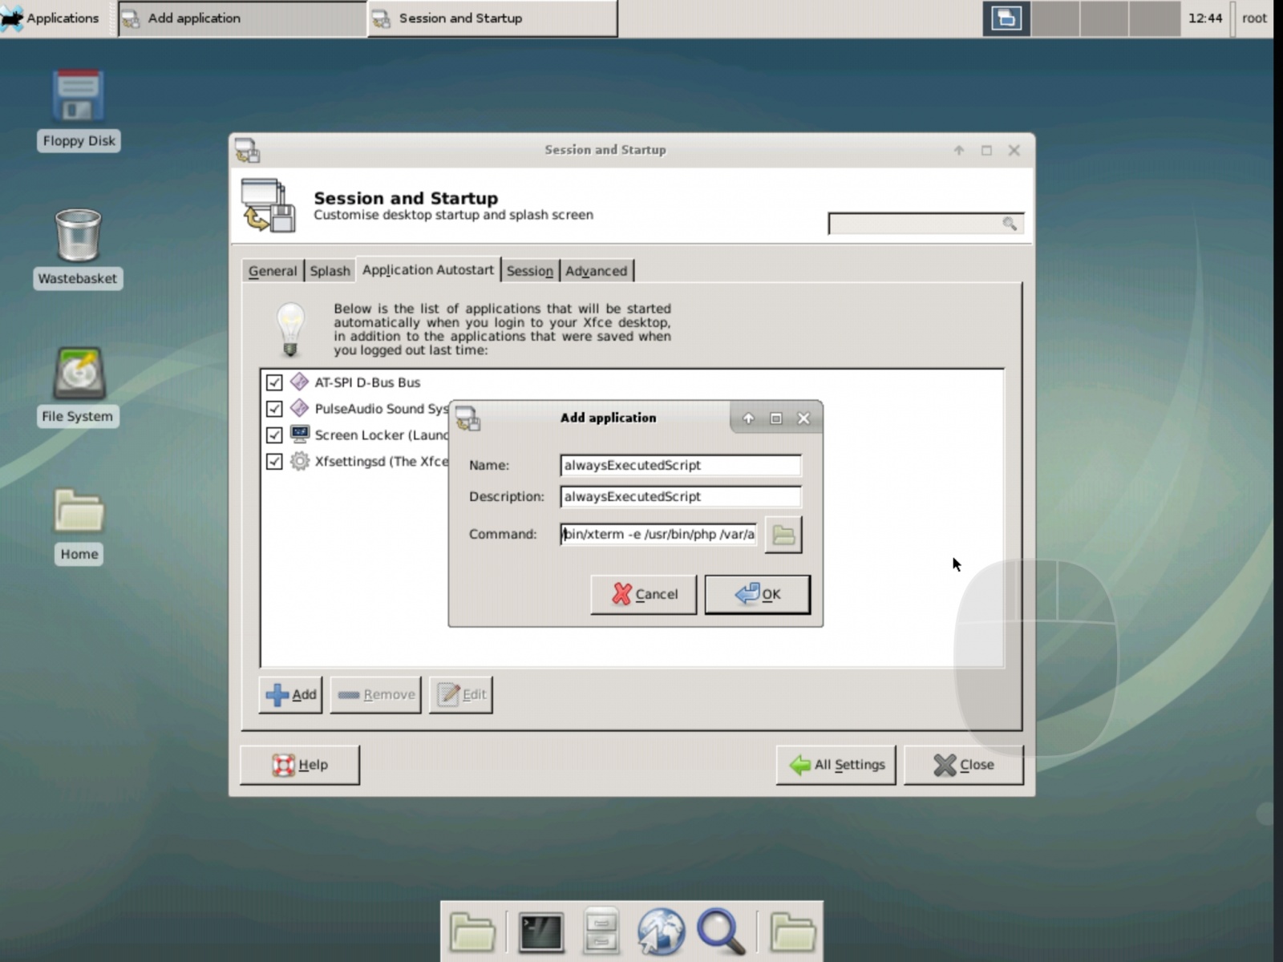Click the AT-SPI D-Bus Bus diamond icon
Image resolution: width=1283 pixels, height=962 pixels.
click(299, 382)
